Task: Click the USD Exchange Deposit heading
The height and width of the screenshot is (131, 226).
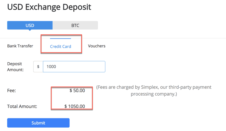Action: (49, 7)
